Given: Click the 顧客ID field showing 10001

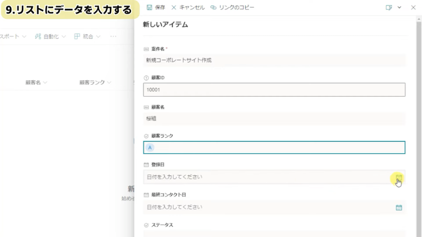Looking at the screenshot, I should [274, 90].
